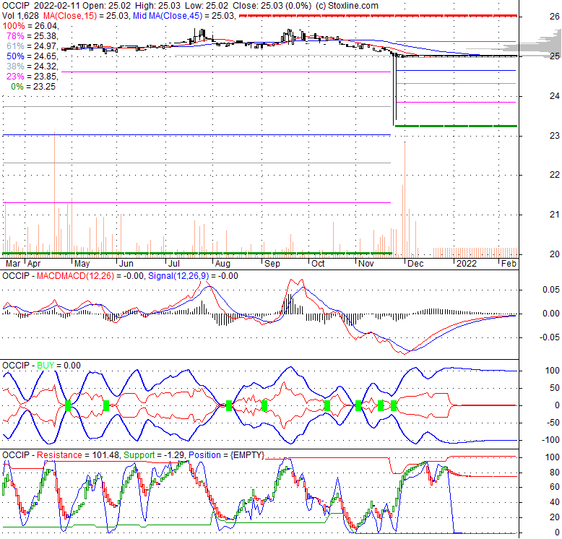Click the '0% = 23.25' Fibonacci level
562x539 pixels.
(33, 87)
